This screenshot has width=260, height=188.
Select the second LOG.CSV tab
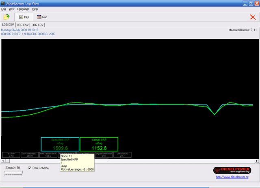(x=23, y=25)
